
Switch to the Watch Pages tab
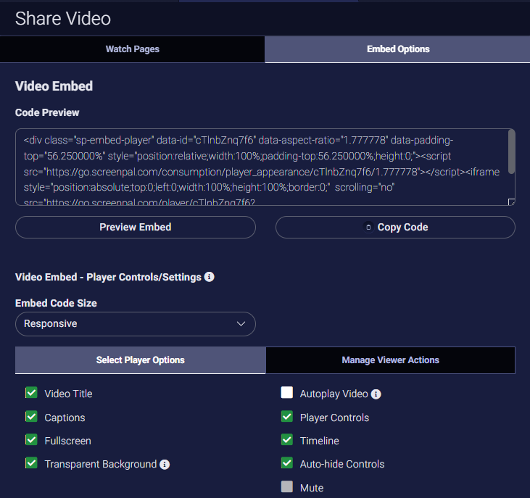click(x=132, y=49)
